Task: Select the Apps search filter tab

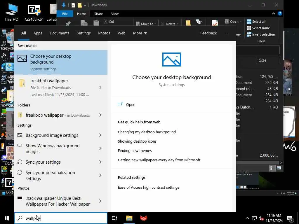Action: (38, 33)
